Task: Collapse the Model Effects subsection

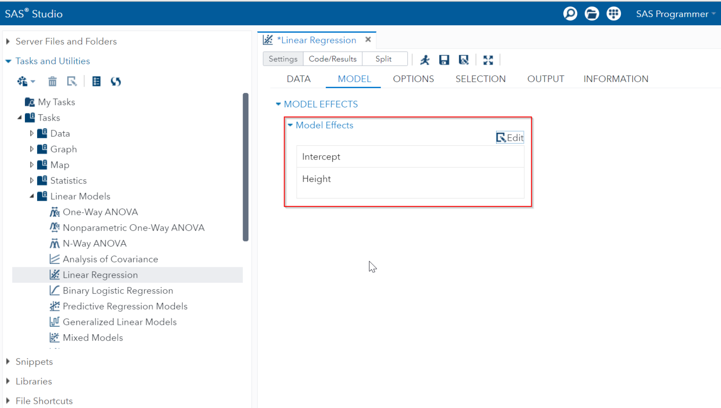Action: [x=290, y=125]
